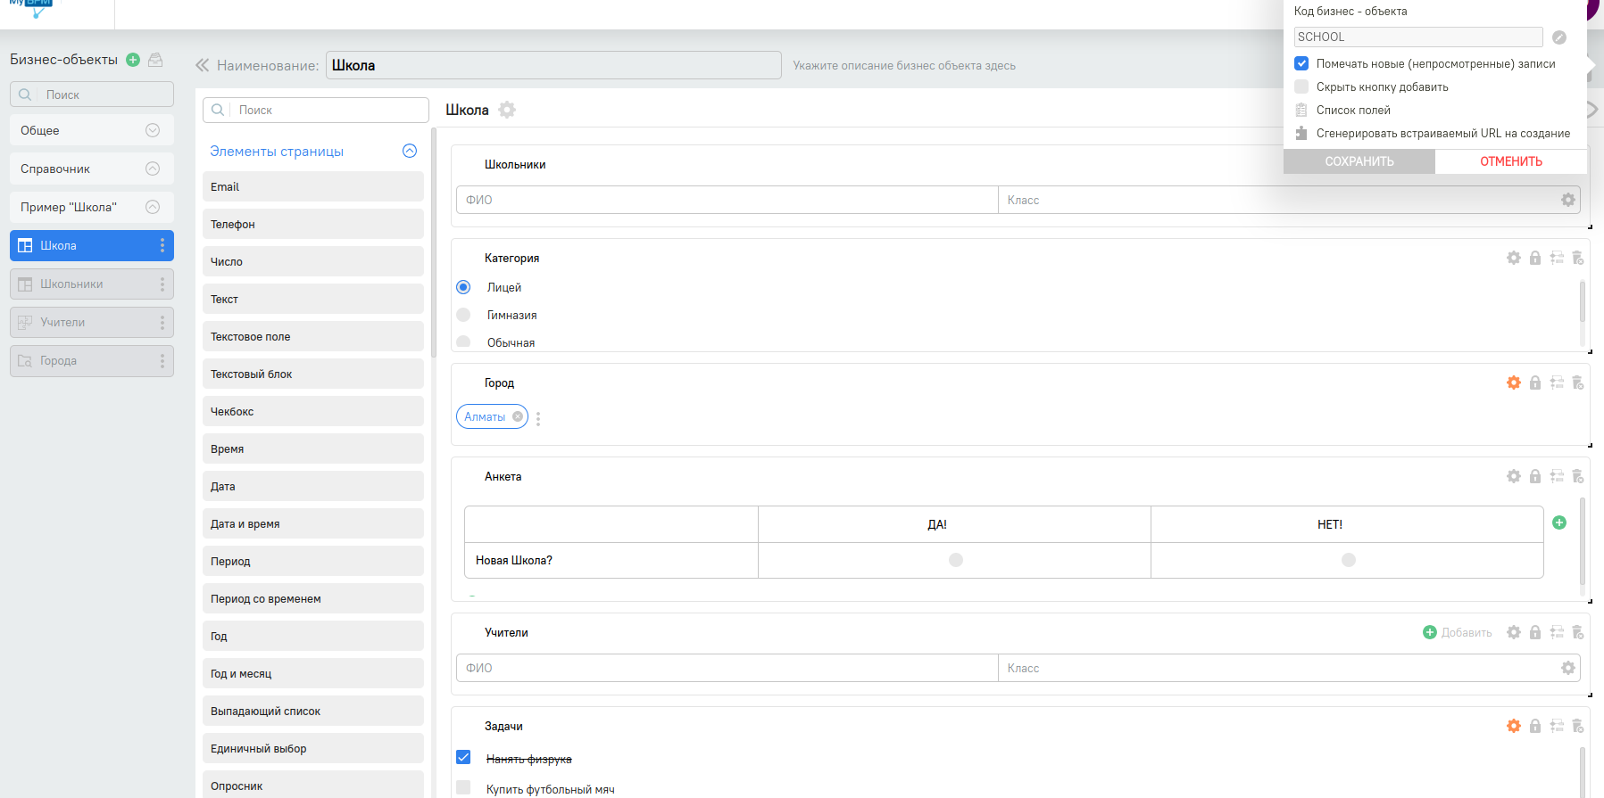Viewport: 1604px width, 798px height.
Task: Click Добавить in the Учители block
Action: pyautogui.click(x=1457, y=632)
